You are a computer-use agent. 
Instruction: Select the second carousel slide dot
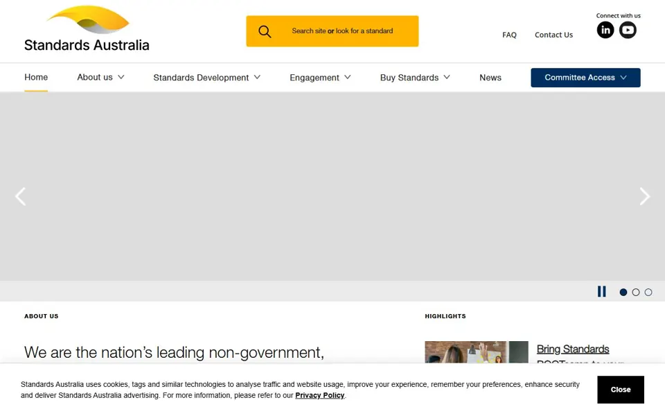[636, 292]
